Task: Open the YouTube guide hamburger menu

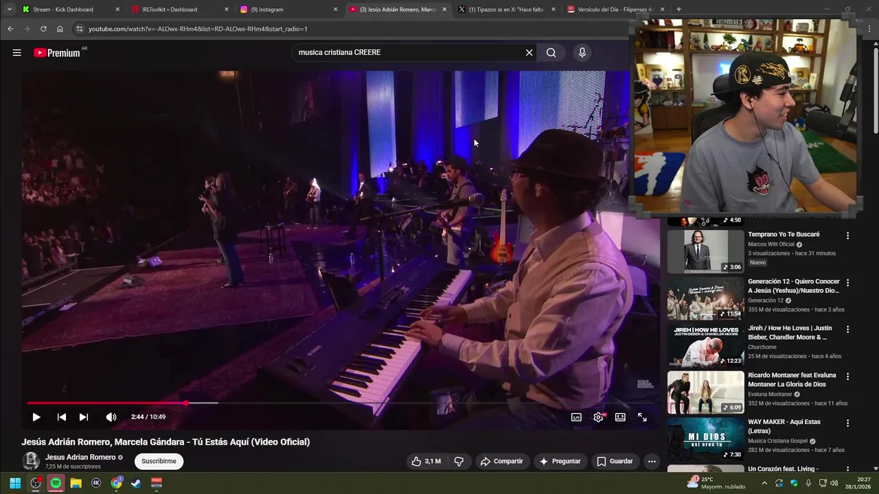Action: pyautogui.click(x=16, y=53)
